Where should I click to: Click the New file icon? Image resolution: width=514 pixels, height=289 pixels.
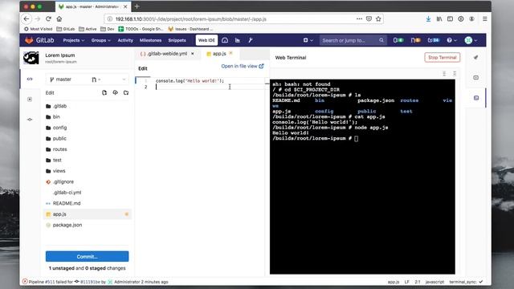104,93
